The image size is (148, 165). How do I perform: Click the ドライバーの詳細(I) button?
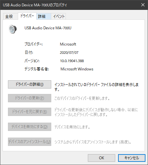point(30,84)
